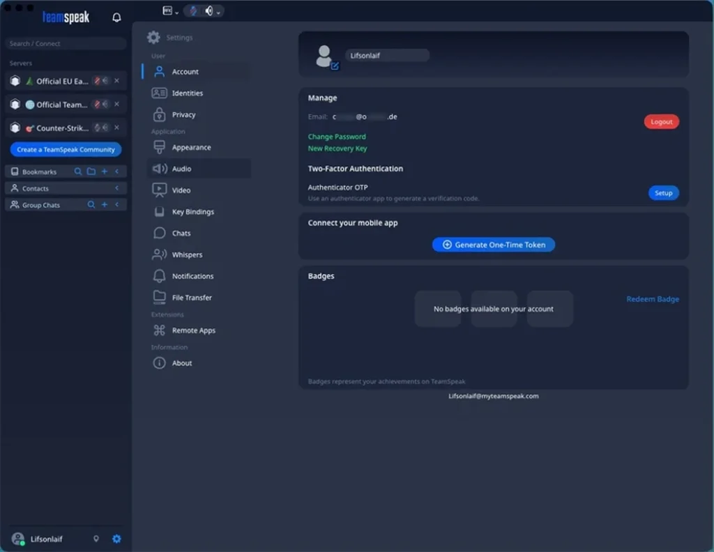
Task: Toggle microphone on Counter-Strik... server
Action: [97, 128]
